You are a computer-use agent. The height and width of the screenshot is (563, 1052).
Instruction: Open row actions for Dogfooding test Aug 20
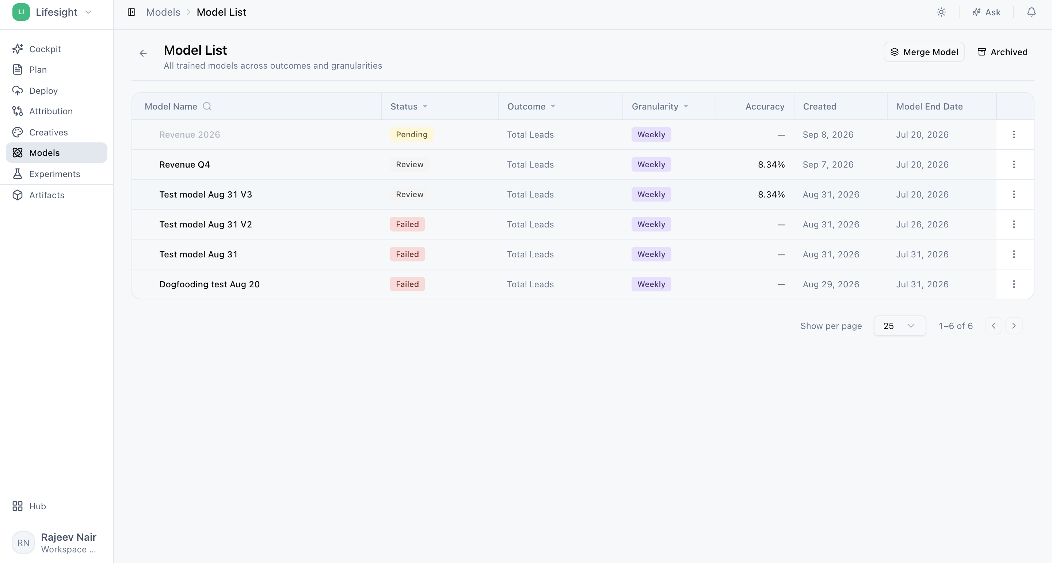coord(1014,284)
